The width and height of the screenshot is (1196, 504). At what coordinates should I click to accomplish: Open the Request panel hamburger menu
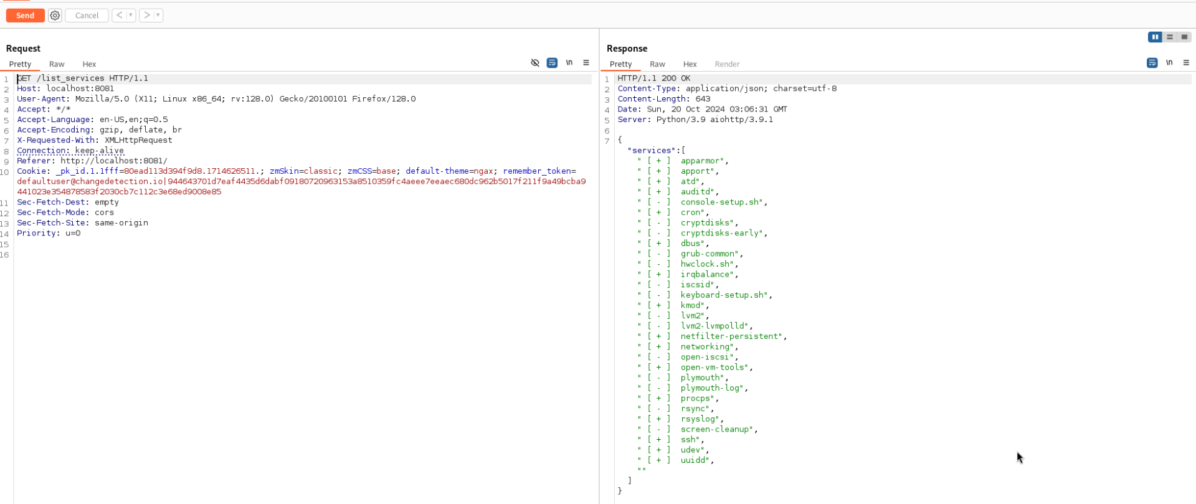[x=586, y=63]
